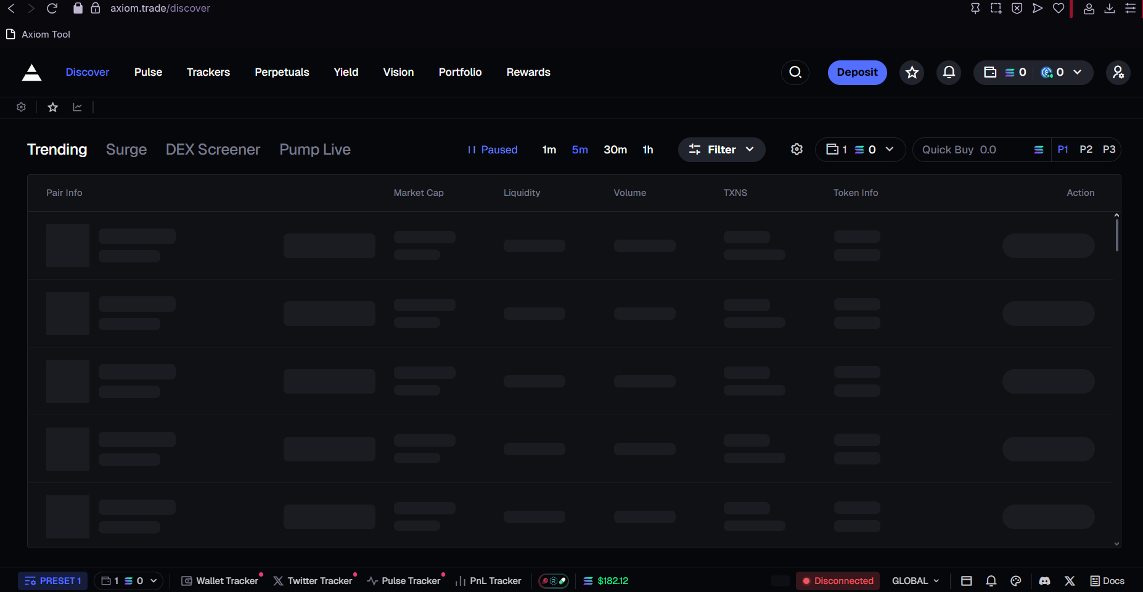
Task: Go back in browser history
Action: 11,8
